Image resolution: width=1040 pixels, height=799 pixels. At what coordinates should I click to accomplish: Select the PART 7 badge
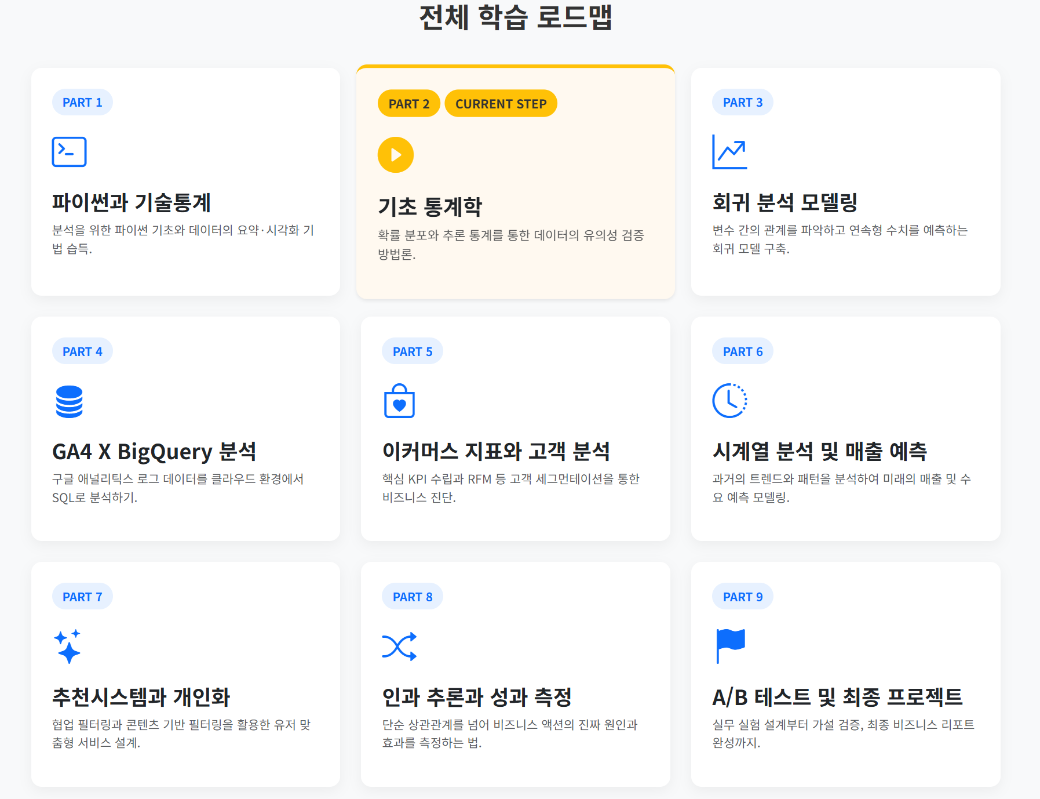tap(82, 597)
